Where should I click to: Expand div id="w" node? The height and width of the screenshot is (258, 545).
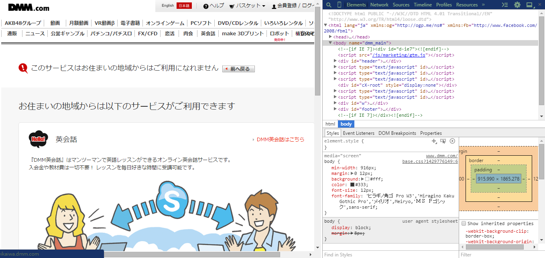click(x=335, y=103)
